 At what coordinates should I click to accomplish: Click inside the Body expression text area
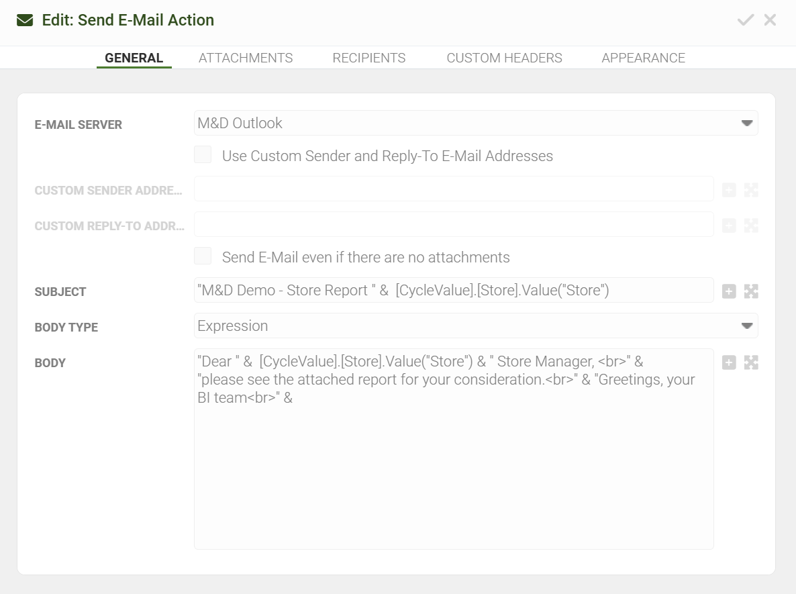(x=453, y=470)
